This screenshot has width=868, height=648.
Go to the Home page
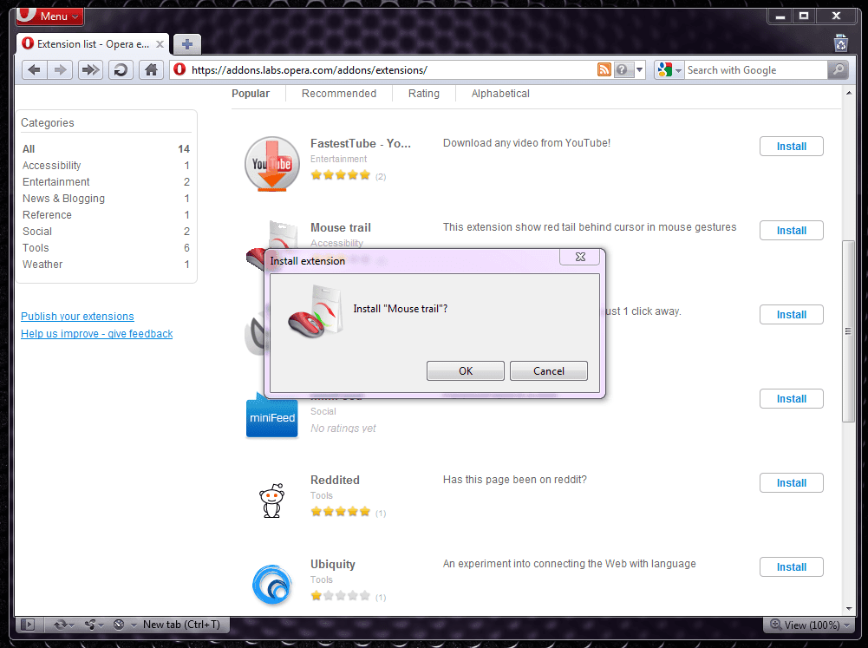[151, 70]
